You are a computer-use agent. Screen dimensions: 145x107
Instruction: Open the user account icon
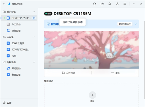click(x=117, y=4)
